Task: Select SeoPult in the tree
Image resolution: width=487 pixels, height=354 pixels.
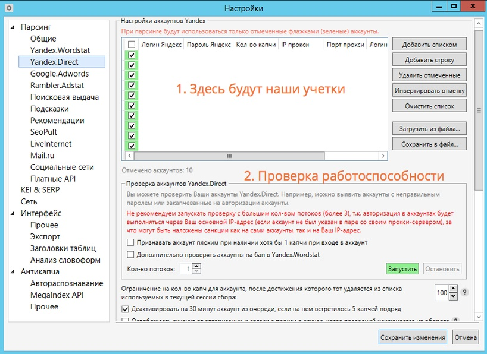Action: click(x=43, y=132)
